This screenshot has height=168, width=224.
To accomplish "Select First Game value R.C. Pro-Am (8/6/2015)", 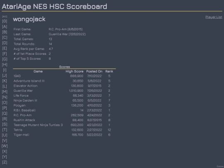I will click(66, 29).
